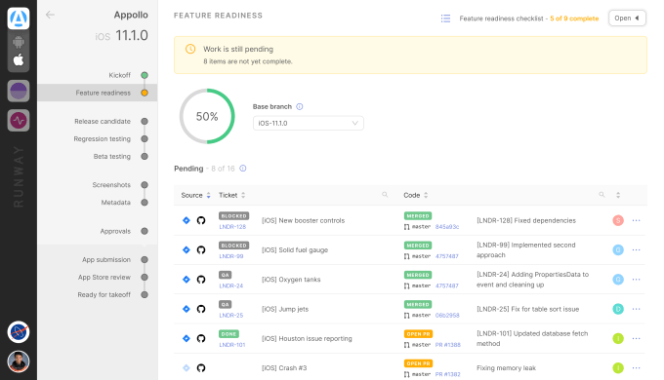Go to the App Store review step

pyautogui.click(x=104, y=278)
